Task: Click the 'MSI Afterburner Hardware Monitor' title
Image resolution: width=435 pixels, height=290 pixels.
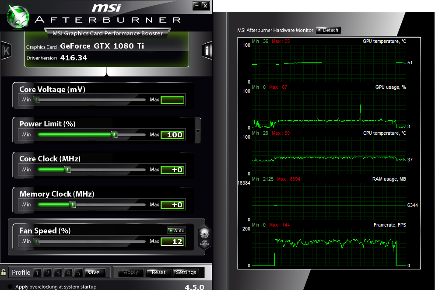Action: tap(275, 30)
